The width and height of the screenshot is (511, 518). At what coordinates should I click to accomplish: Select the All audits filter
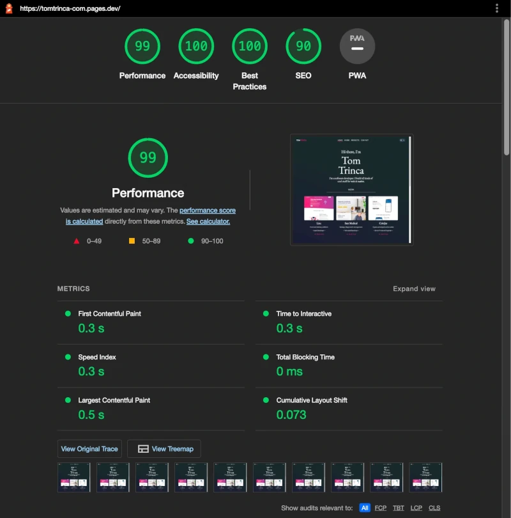coord(365,508)
